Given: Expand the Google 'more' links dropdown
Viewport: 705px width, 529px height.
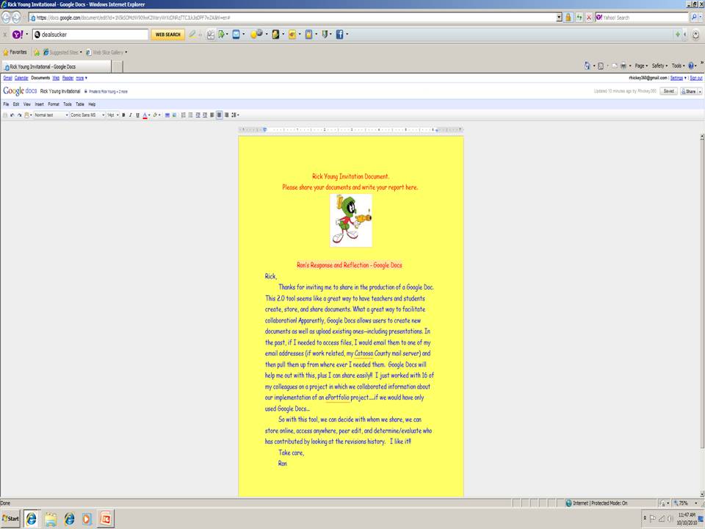Looking at the screenshot, I should point(82,78).
